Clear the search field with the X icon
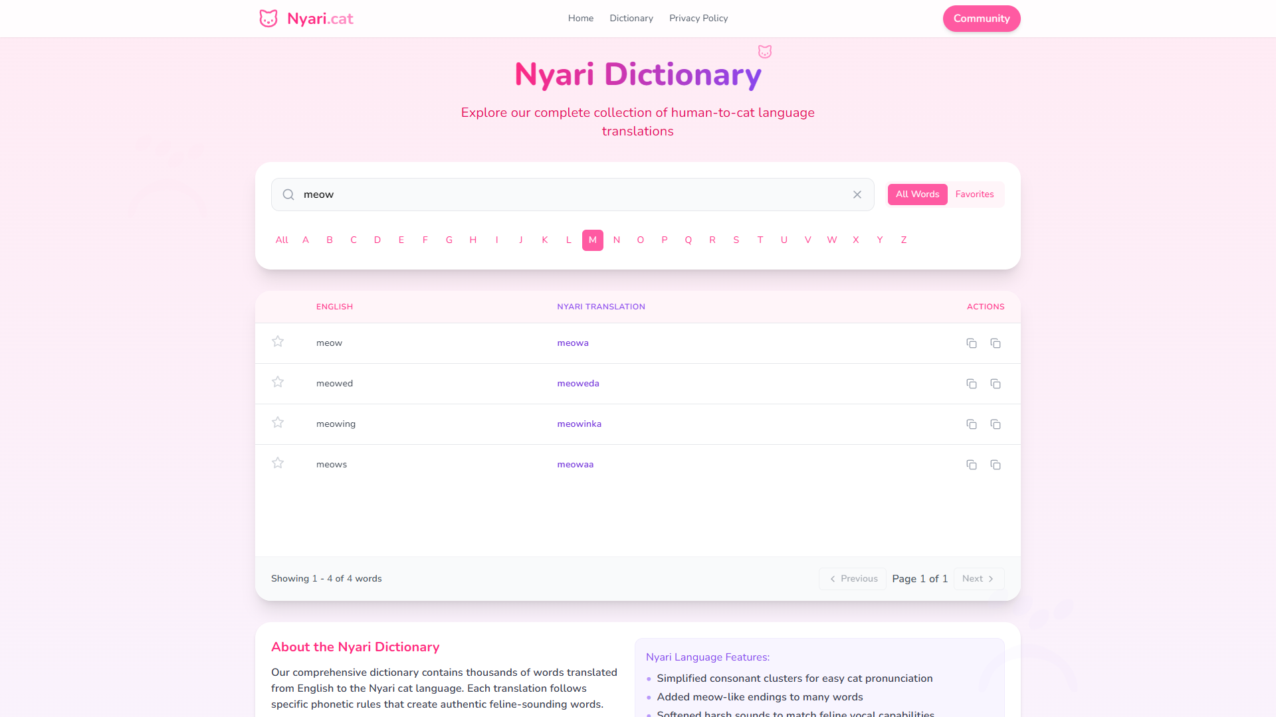1276x717 pixels. coord(857,195)
